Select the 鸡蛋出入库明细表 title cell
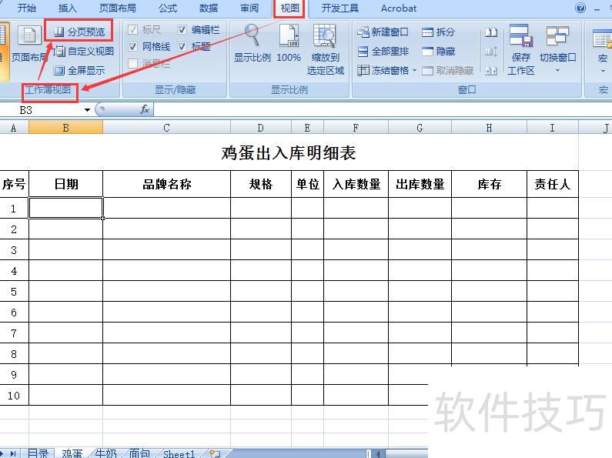The width and height of the screenshot is (612, 458). click(x=289, y=153)
